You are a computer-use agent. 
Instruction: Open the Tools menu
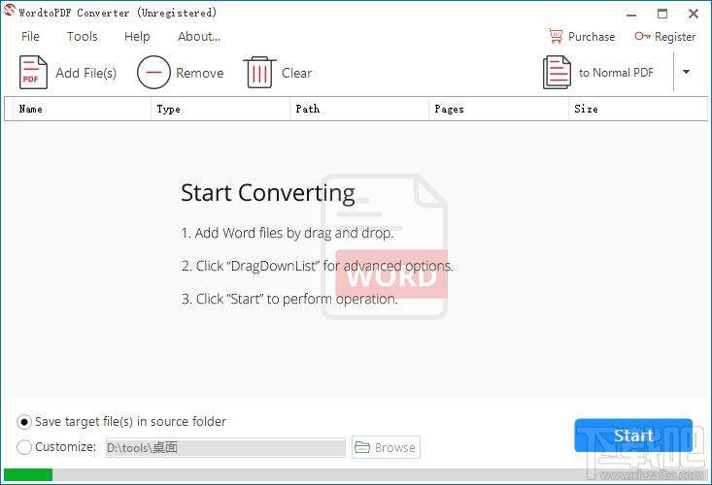click(83, 36)
